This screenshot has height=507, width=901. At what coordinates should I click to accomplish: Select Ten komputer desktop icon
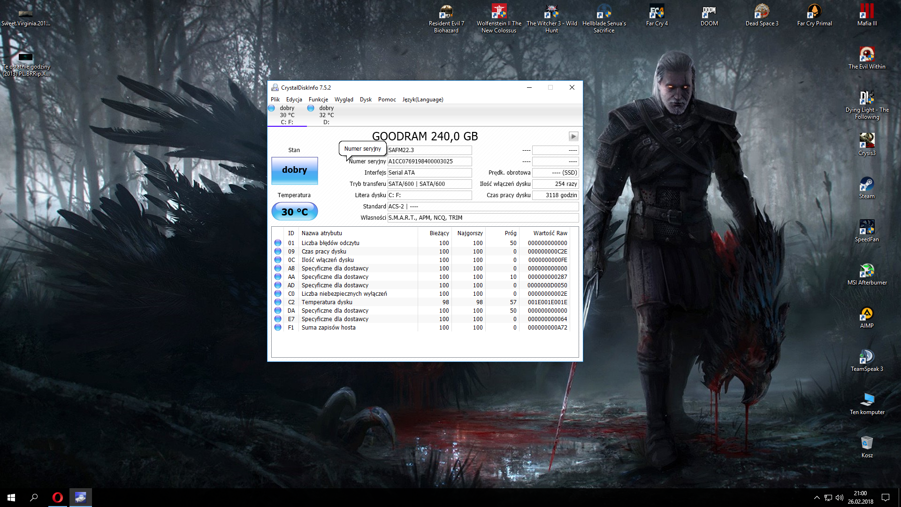point(867,404)
